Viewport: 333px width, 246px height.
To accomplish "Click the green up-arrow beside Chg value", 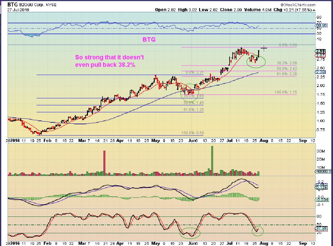I will 314,10.
